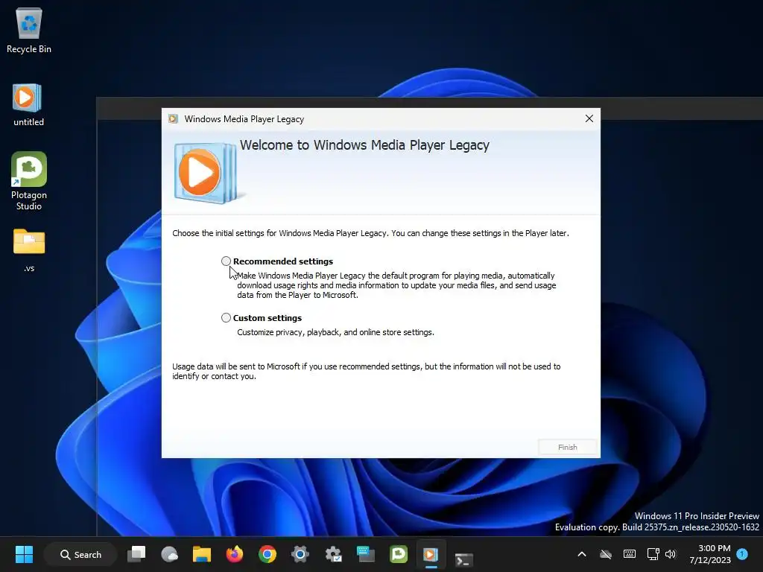The height and width of the screenshot is (572, 763).
Task: Click the "Choose the initial settings" instruction line
Action: tap(370, 233)
